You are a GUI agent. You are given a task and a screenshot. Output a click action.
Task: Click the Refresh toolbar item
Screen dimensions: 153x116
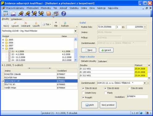tap(65, 25)
